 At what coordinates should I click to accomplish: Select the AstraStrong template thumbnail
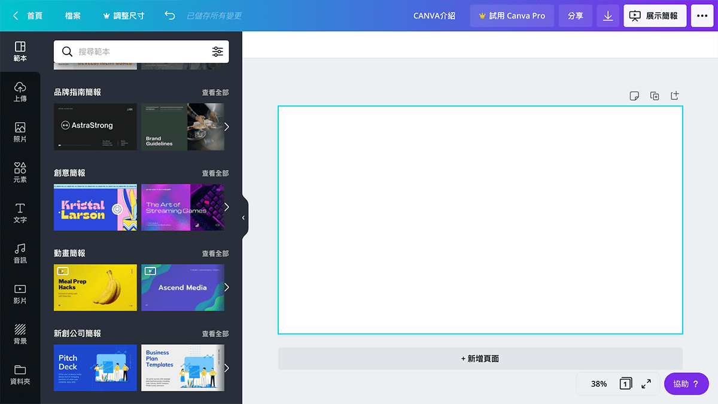[x=95, y=126]
